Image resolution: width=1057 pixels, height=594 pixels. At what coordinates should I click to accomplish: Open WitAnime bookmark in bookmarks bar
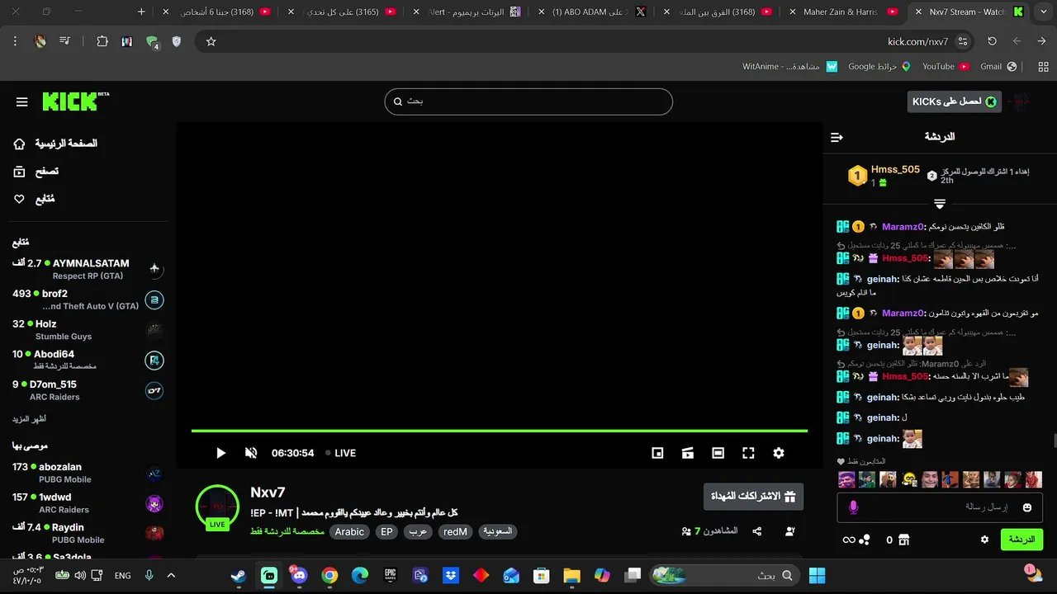(789, 67)
